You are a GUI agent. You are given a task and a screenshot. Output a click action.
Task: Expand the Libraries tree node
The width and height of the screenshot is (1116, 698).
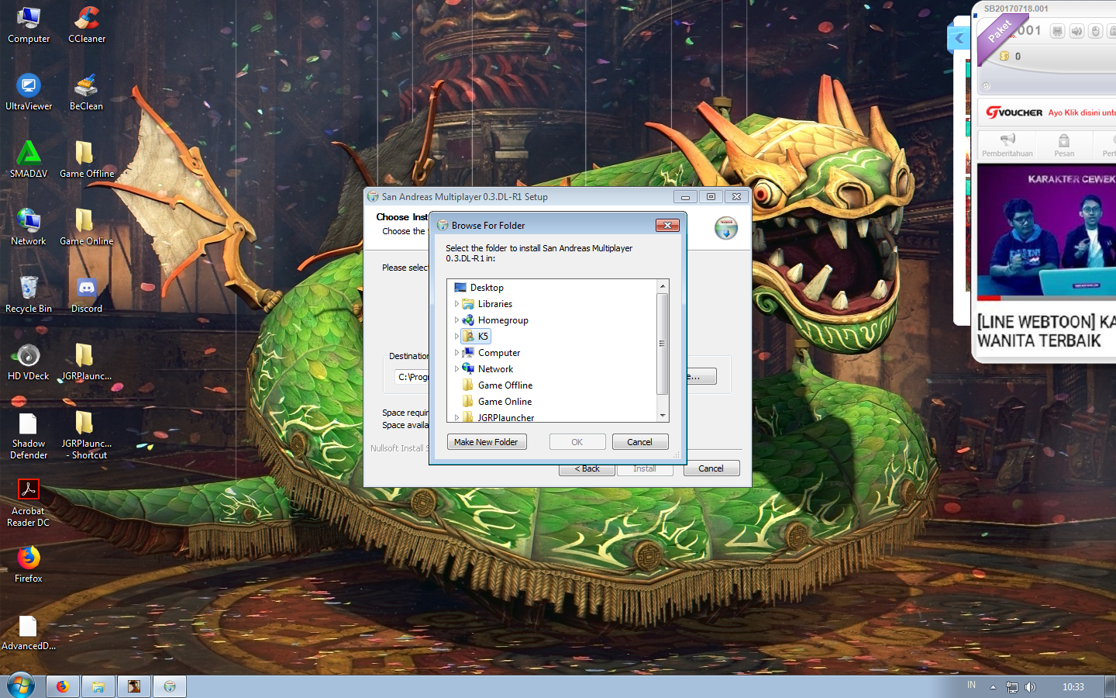456,304
